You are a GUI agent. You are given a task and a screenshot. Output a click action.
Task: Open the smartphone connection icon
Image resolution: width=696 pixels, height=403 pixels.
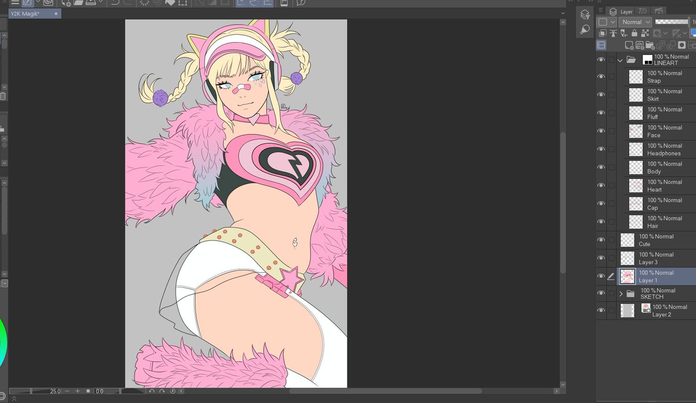click(284, 3)
